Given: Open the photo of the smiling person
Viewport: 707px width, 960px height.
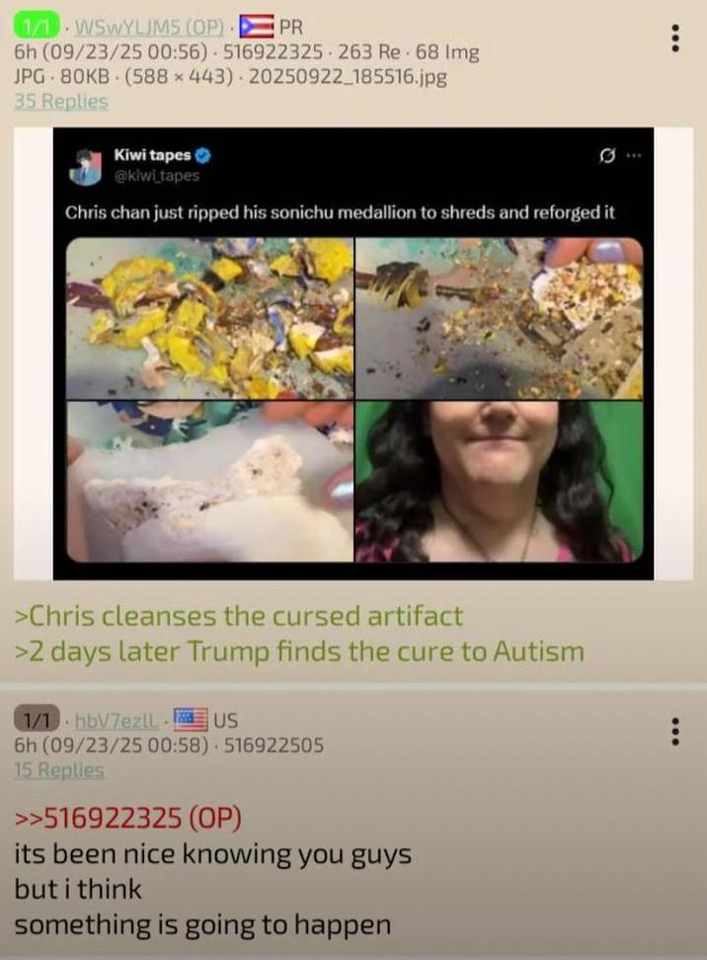Looking at the screenshot, I should click(x=499, y=482).
